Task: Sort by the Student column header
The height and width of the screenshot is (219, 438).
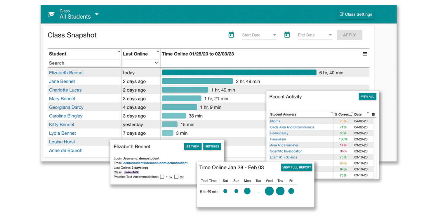Action: click(x=58, y=54)
